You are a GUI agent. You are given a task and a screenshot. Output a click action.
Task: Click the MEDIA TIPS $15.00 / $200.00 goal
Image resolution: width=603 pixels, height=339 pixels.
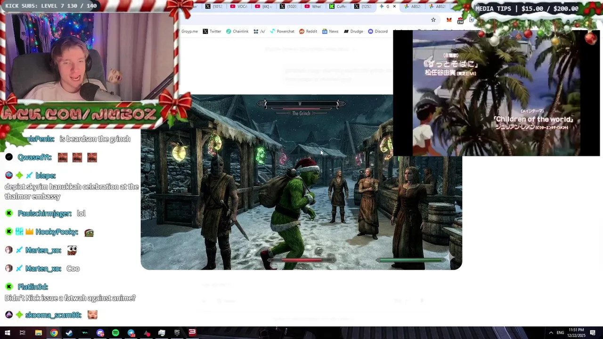527,8
